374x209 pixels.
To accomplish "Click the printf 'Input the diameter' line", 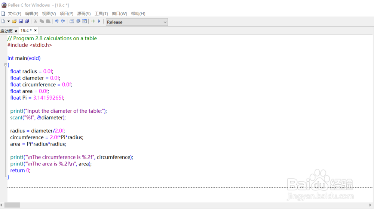I will (58, 111).
